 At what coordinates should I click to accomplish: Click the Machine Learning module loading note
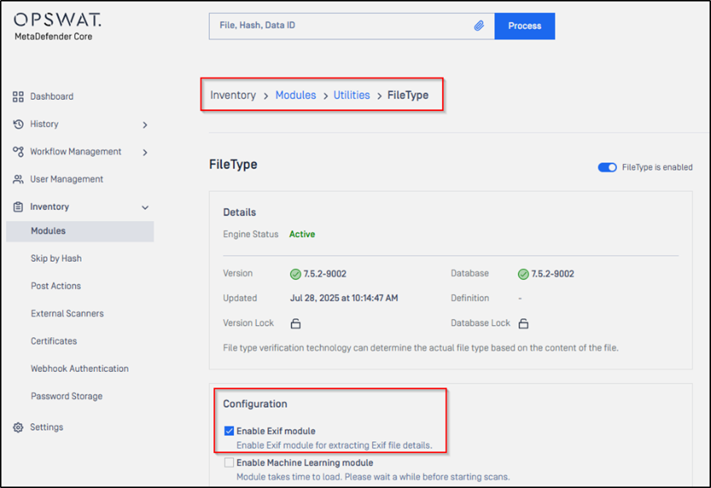point(373,477)
